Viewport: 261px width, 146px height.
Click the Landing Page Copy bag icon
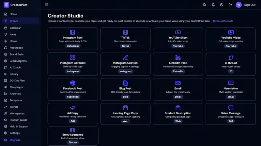point(125,108)
